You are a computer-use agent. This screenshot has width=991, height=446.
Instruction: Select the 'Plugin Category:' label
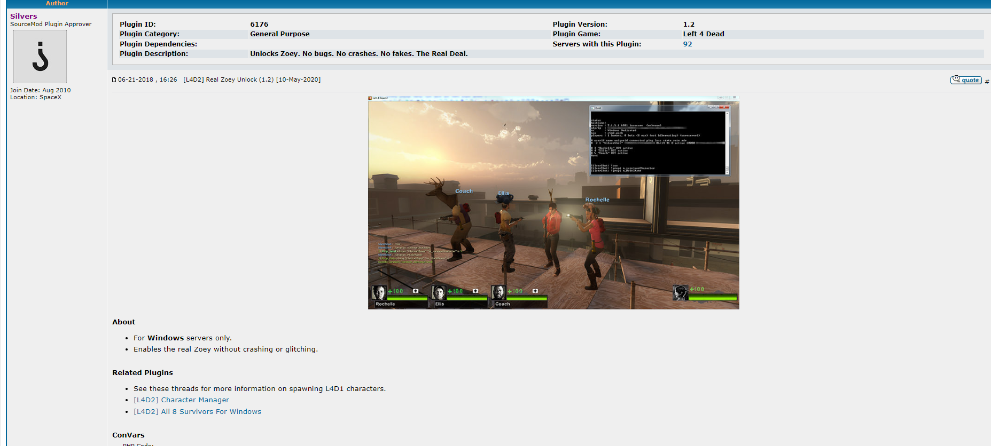pos(150,34)
